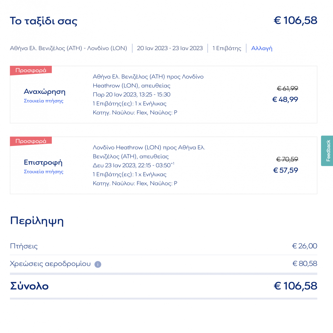This screenshot has height=333, width=333.
Task: Select the return price € 57,59
Action: (x=286, y=170)
